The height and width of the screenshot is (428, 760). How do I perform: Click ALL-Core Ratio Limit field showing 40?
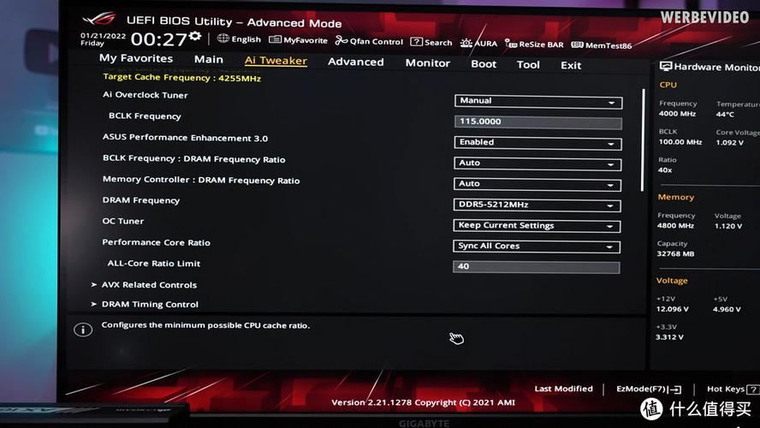coord(536,267)
